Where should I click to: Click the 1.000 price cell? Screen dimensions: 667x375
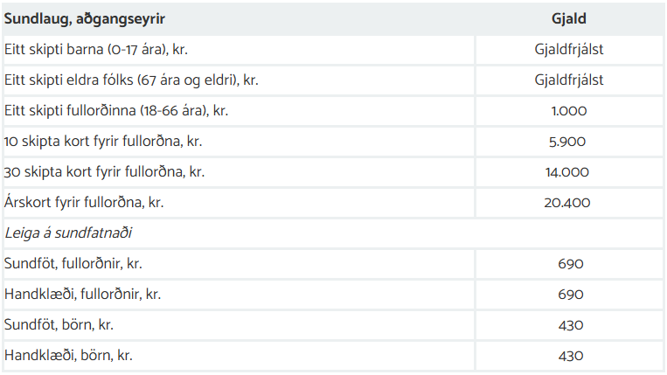[x=569, y=111]
